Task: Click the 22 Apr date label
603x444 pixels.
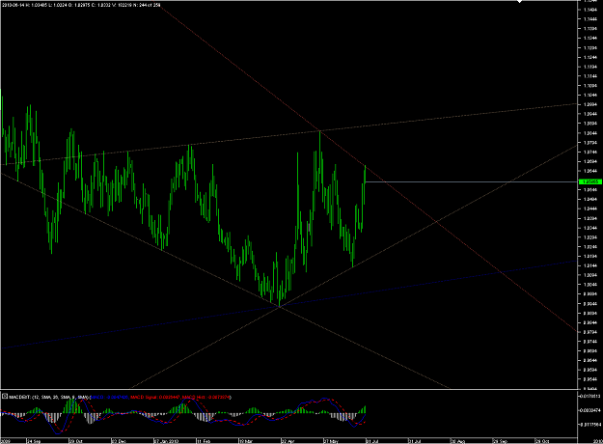Action: 288,441
